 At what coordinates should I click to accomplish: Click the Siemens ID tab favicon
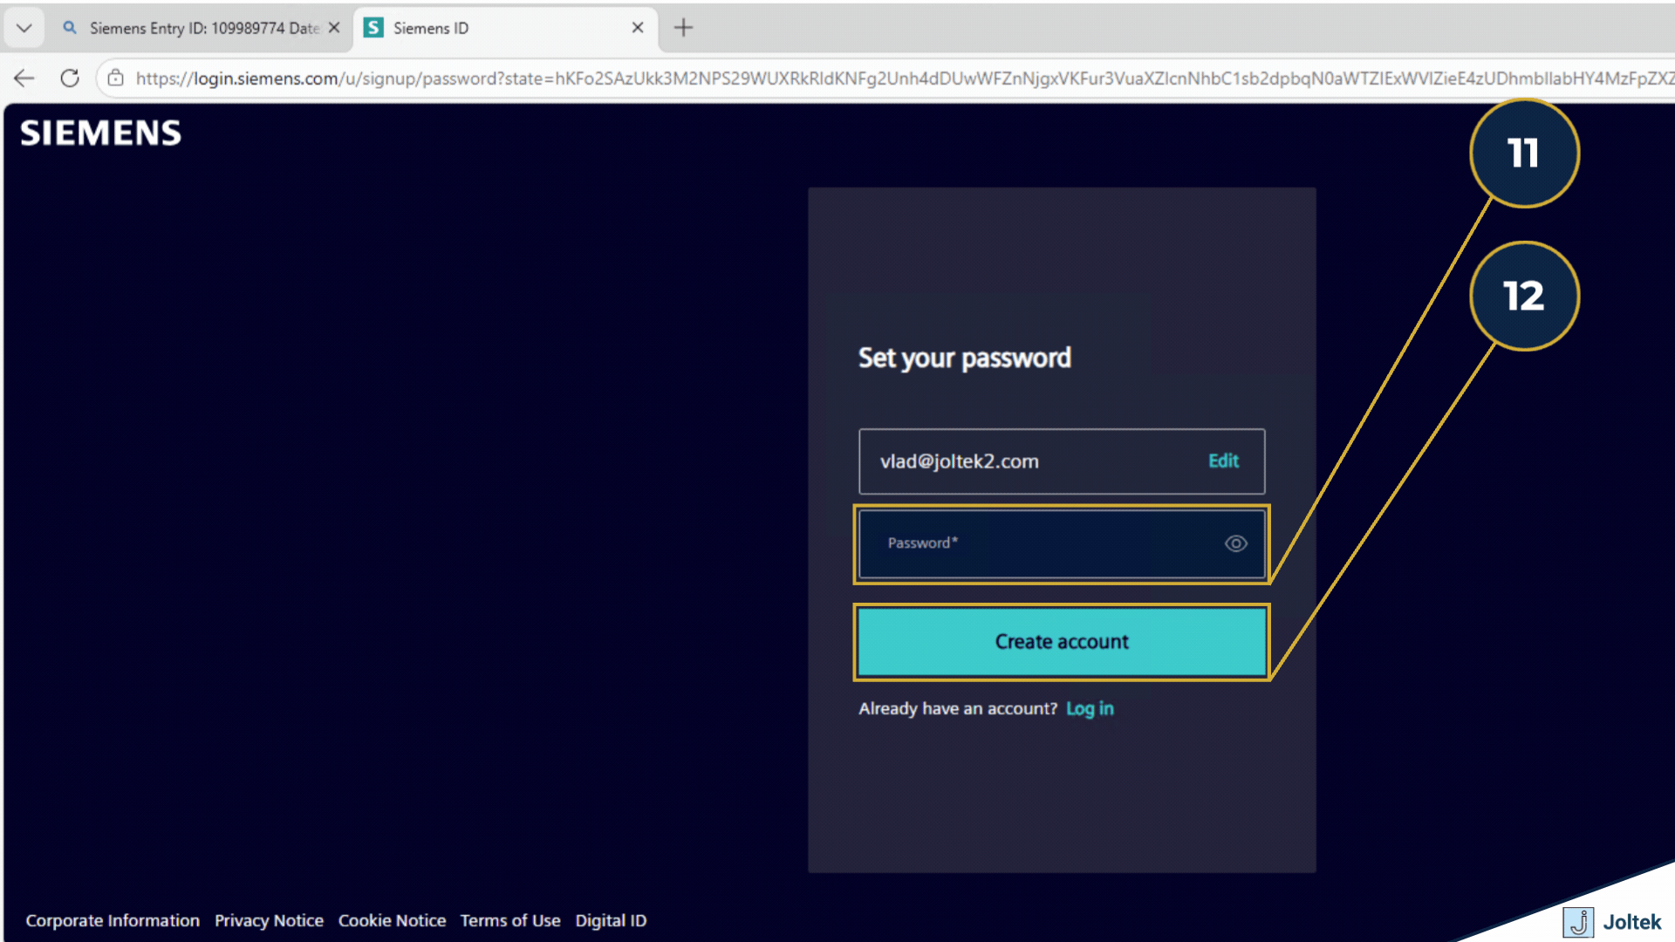click(x=373, y=27)
